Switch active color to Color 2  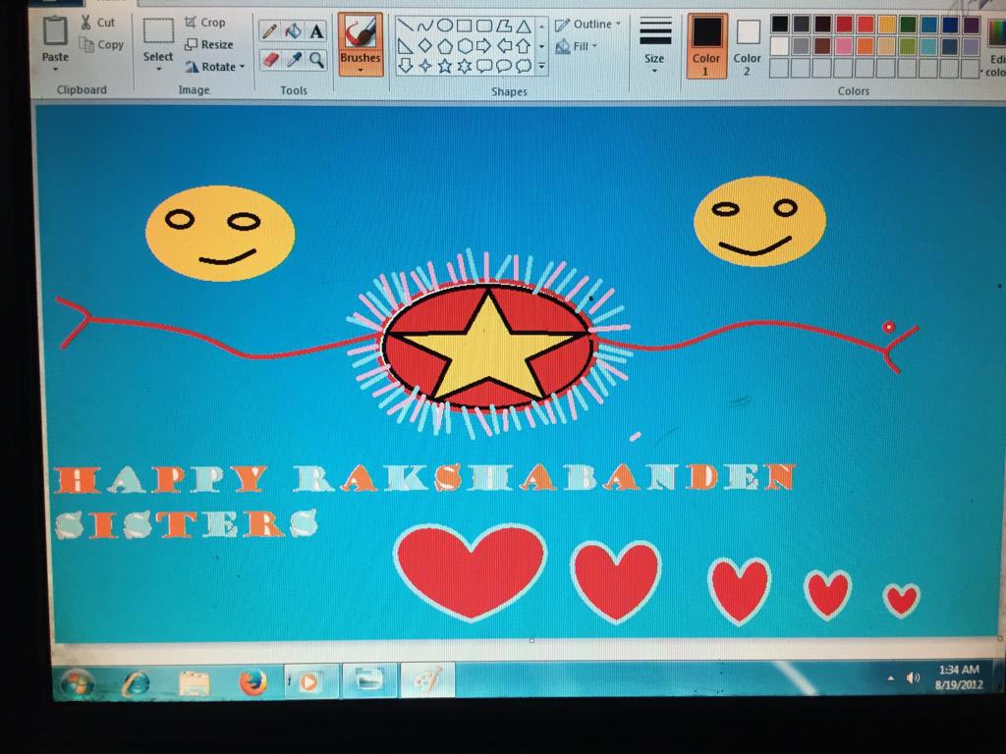pyautogui.click(x=748, y=43)
